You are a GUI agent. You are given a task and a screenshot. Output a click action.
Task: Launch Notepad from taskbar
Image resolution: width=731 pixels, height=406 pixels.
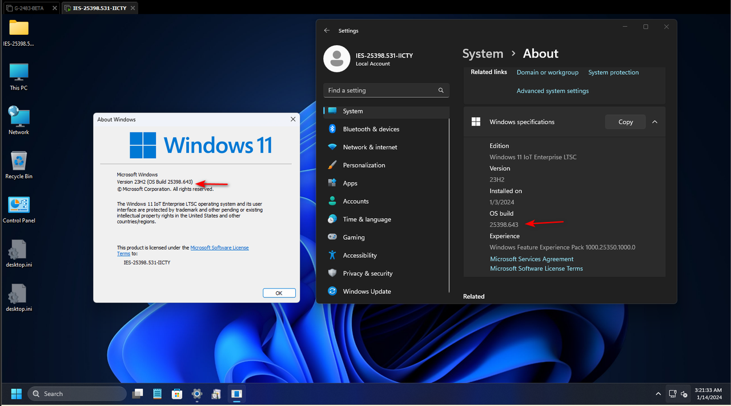tap(157, 393)
